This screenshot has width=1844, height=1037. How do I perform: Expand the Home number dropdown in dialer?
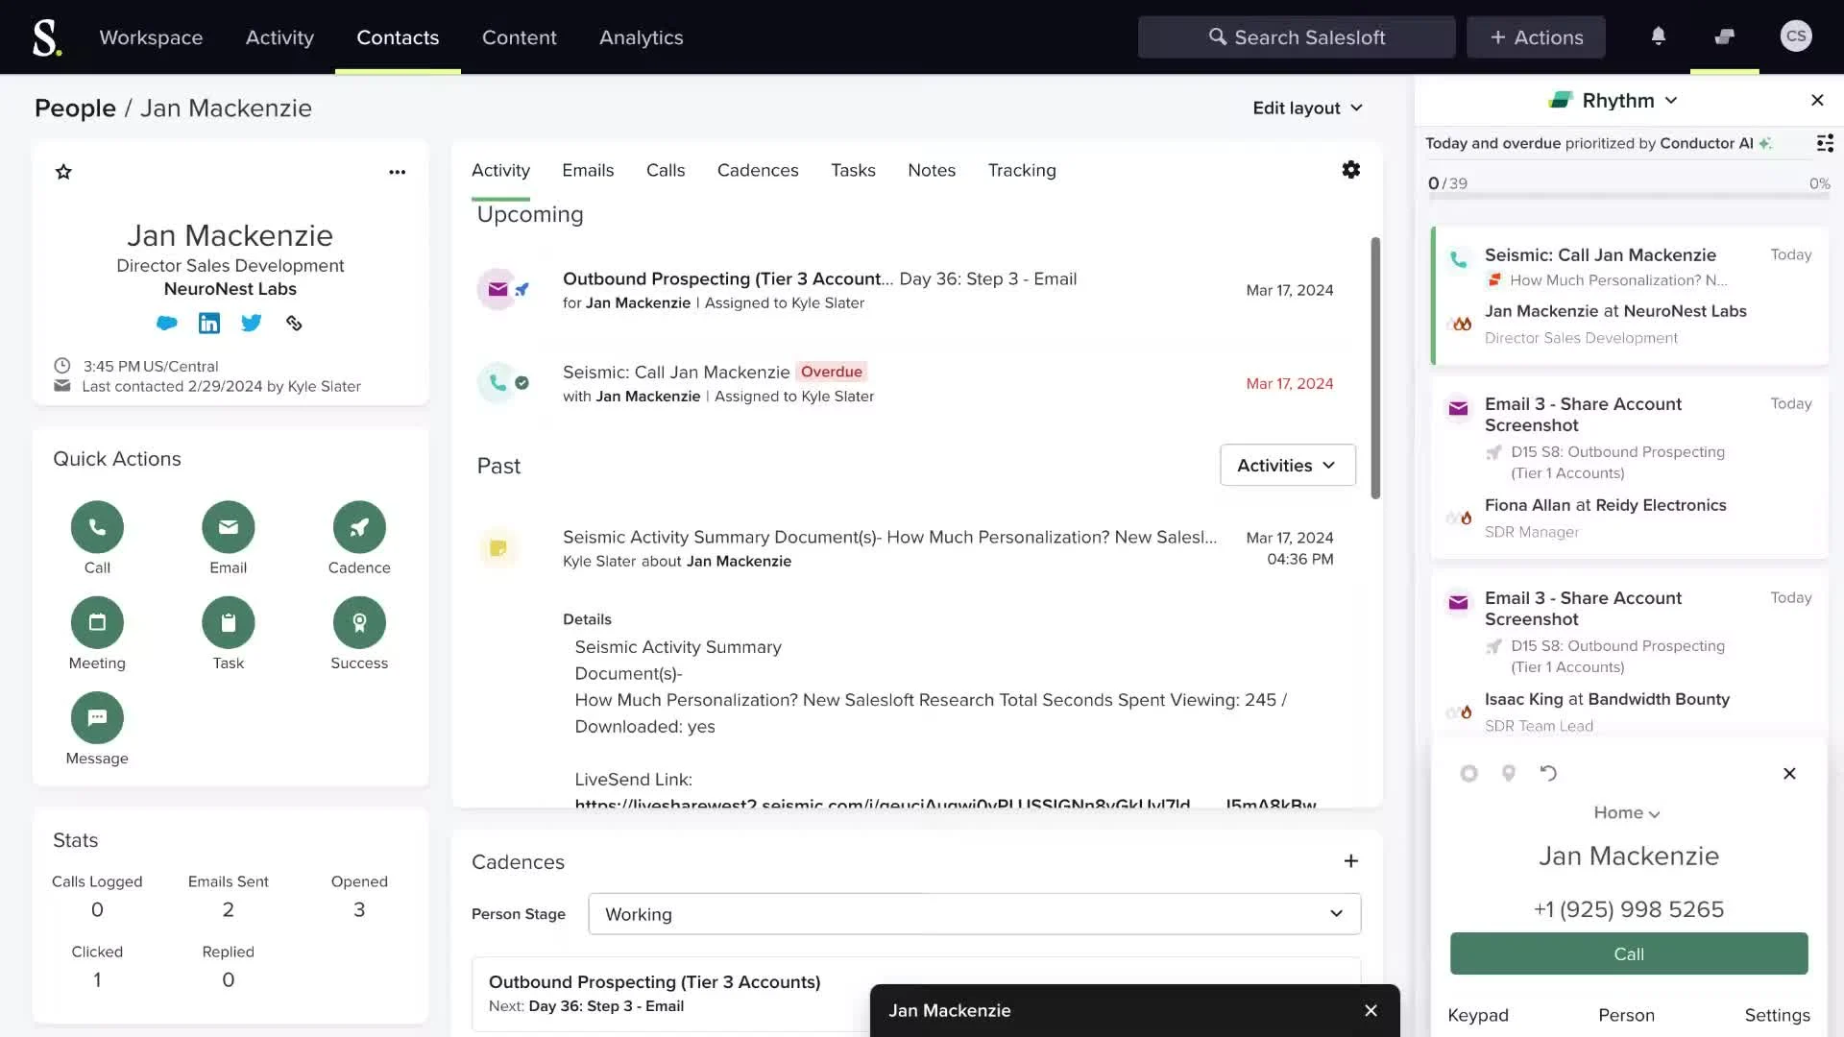pyautogui.click(x=1627, y=812)
